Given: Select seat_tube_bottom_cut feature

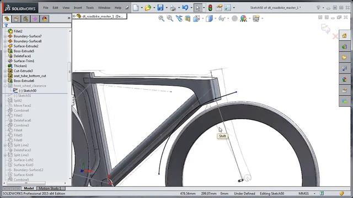Looking at the screenshot, I should pos(30,76).
